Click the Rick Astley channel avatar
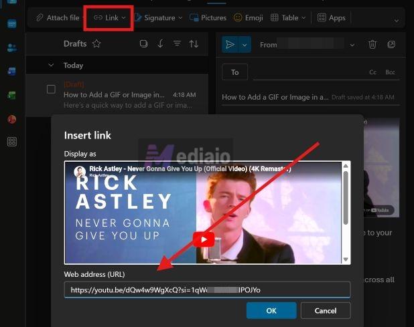Image resolution: width=414 pixels, height=327 pixels. point(80,172)
